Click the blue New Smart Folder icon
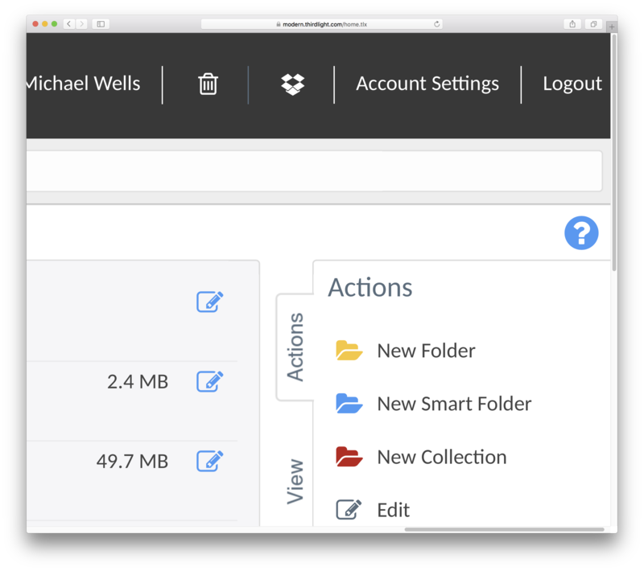Image resolution: width=644 pixels, height=571 pixels. click(x=349, y=403)
